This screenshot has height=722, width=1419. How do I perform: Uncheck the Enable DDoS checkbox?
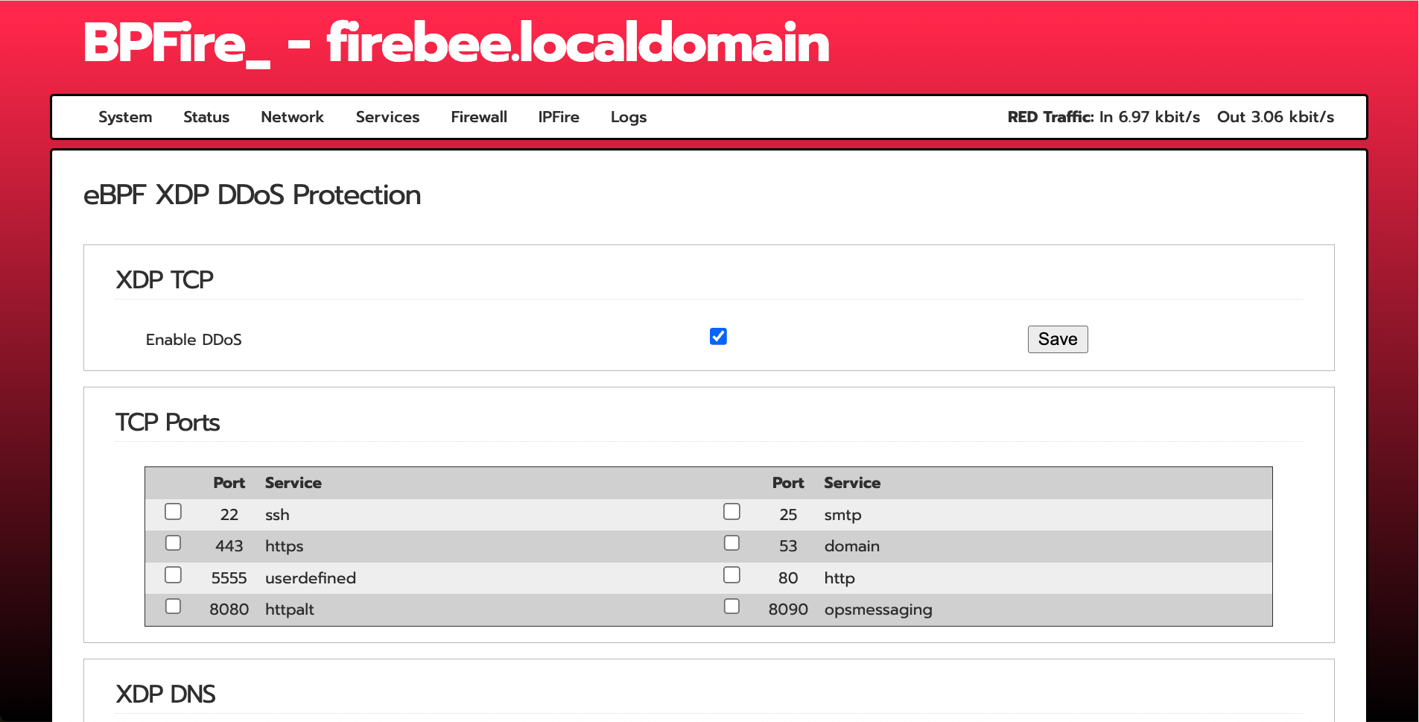(x=718, y=337)
